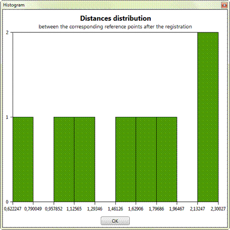Screen dimensions: 230x230
Task: Click the y-axis label 0
Action: point(7,202)
